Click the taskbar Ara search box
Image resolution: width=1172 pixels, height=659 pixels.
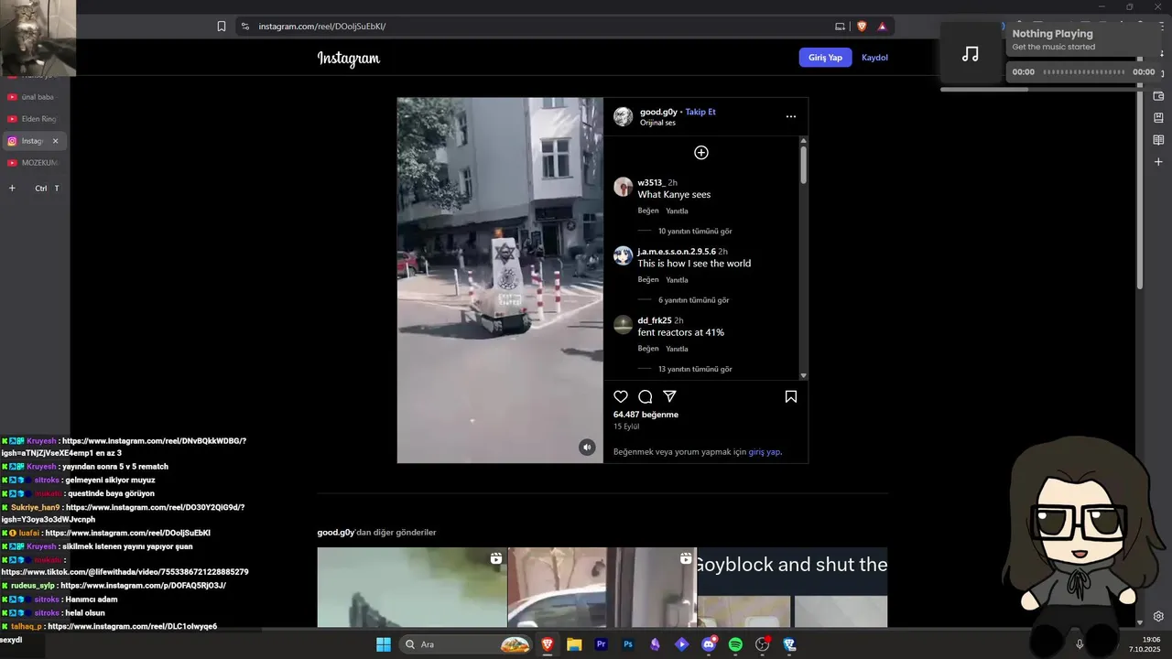pyautogui.click(x=467, y=644)
